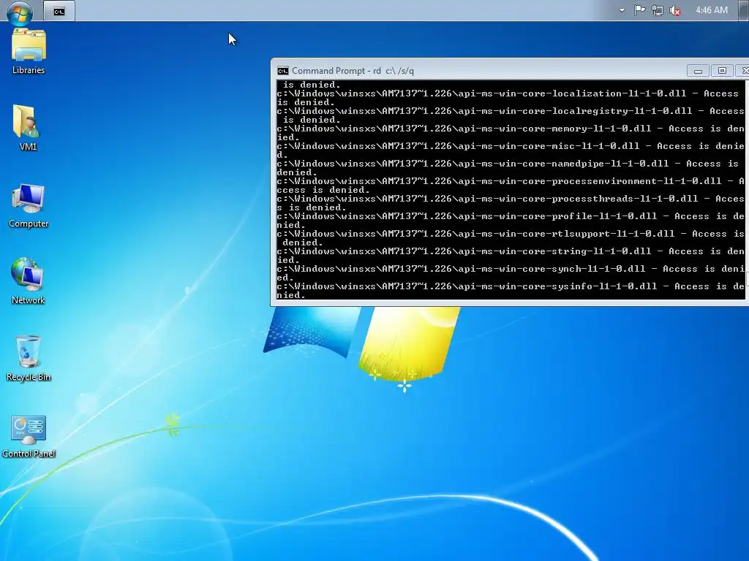
Task: Click the Command Prompt title bar text
Action: (x=353, y=71)
